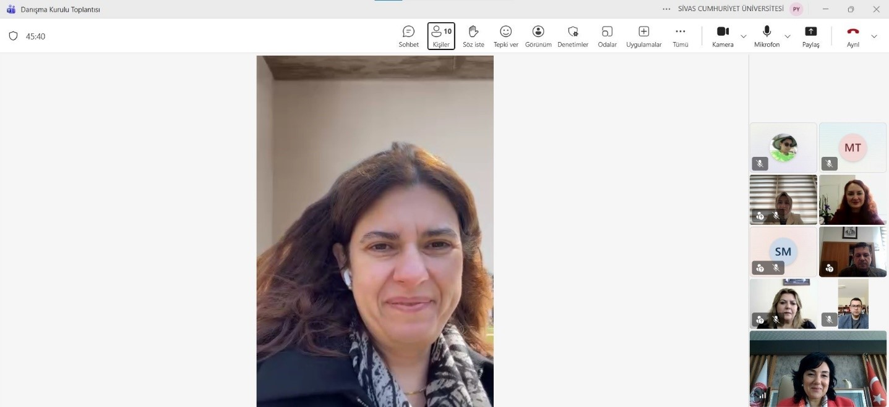This screenshot has width=889, height=407.
Task: Open the Tümü more actions menu
Action: (680, 36)
